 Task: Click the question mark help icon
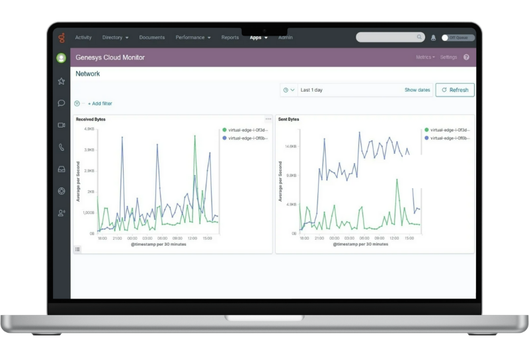pos(466,57)
